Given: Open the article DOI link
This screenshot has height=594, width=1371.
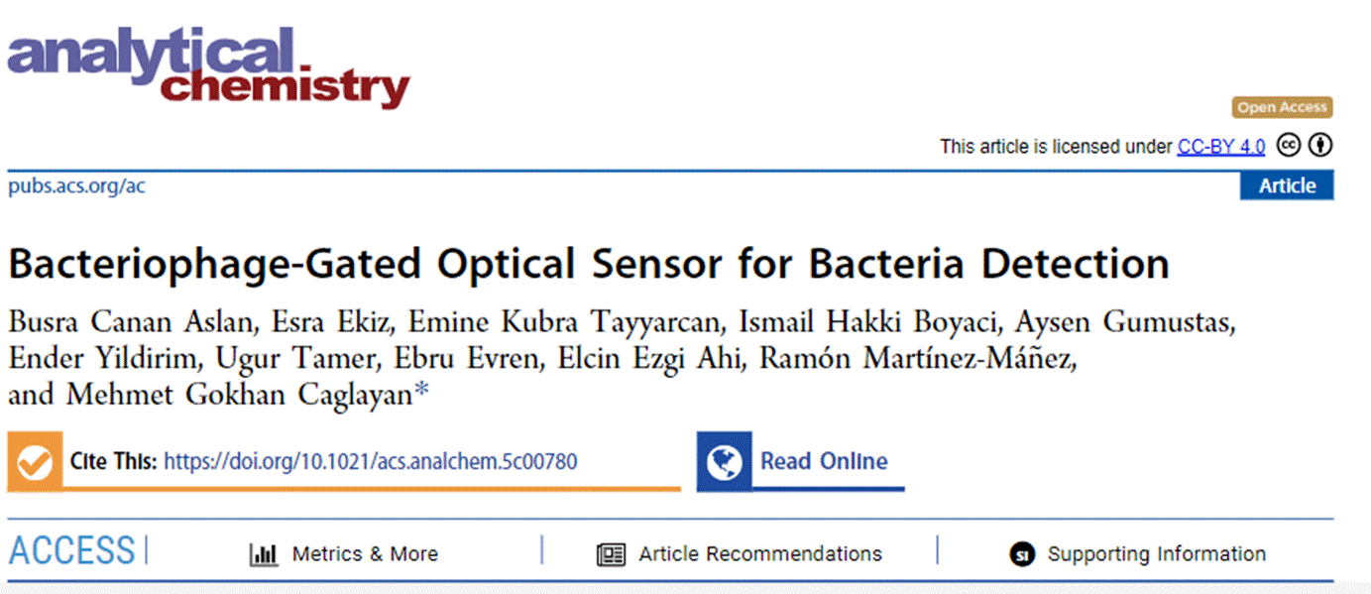Looking at the screenshot, I should tap(370, 461).
